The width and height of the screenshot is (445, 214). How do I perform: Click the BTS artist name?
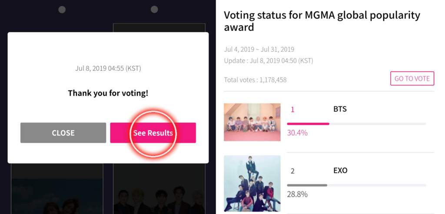click(340, 109)
